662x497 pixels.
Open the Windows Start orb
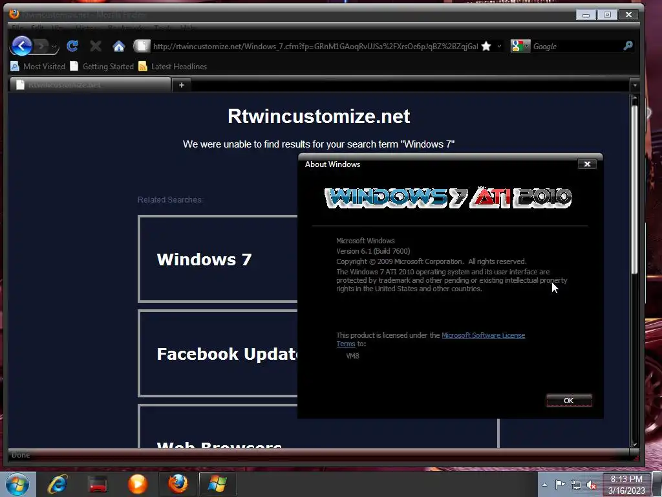17,484
